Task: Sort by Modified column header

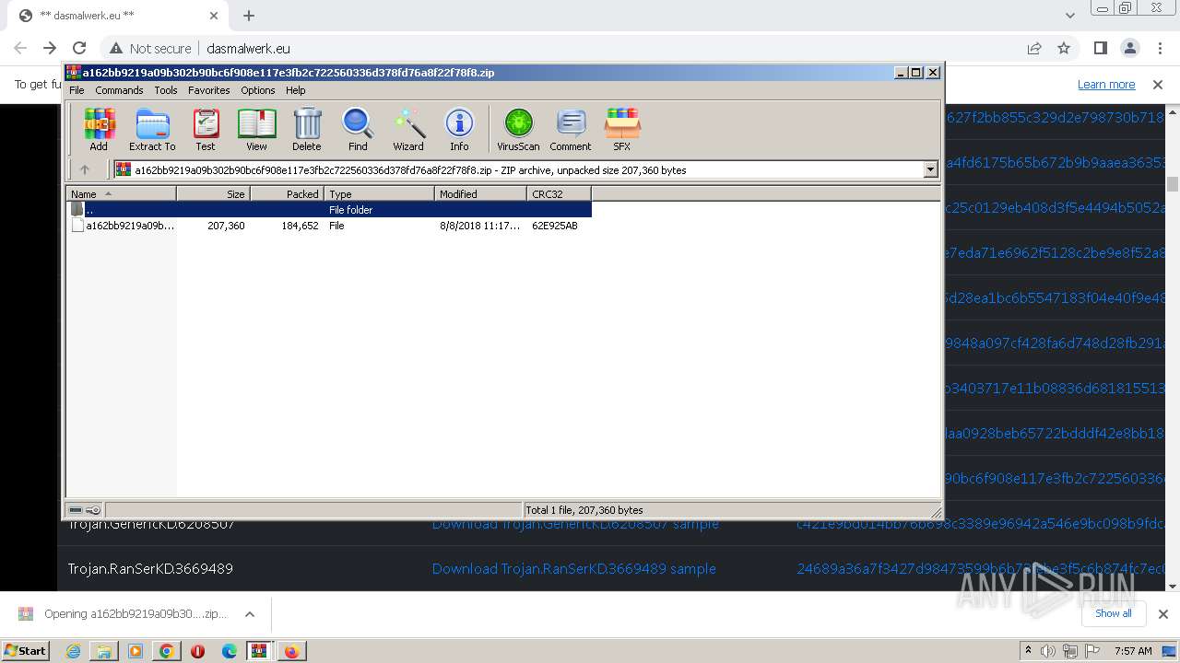Action: pyautogui.click(x=480, y=193)
